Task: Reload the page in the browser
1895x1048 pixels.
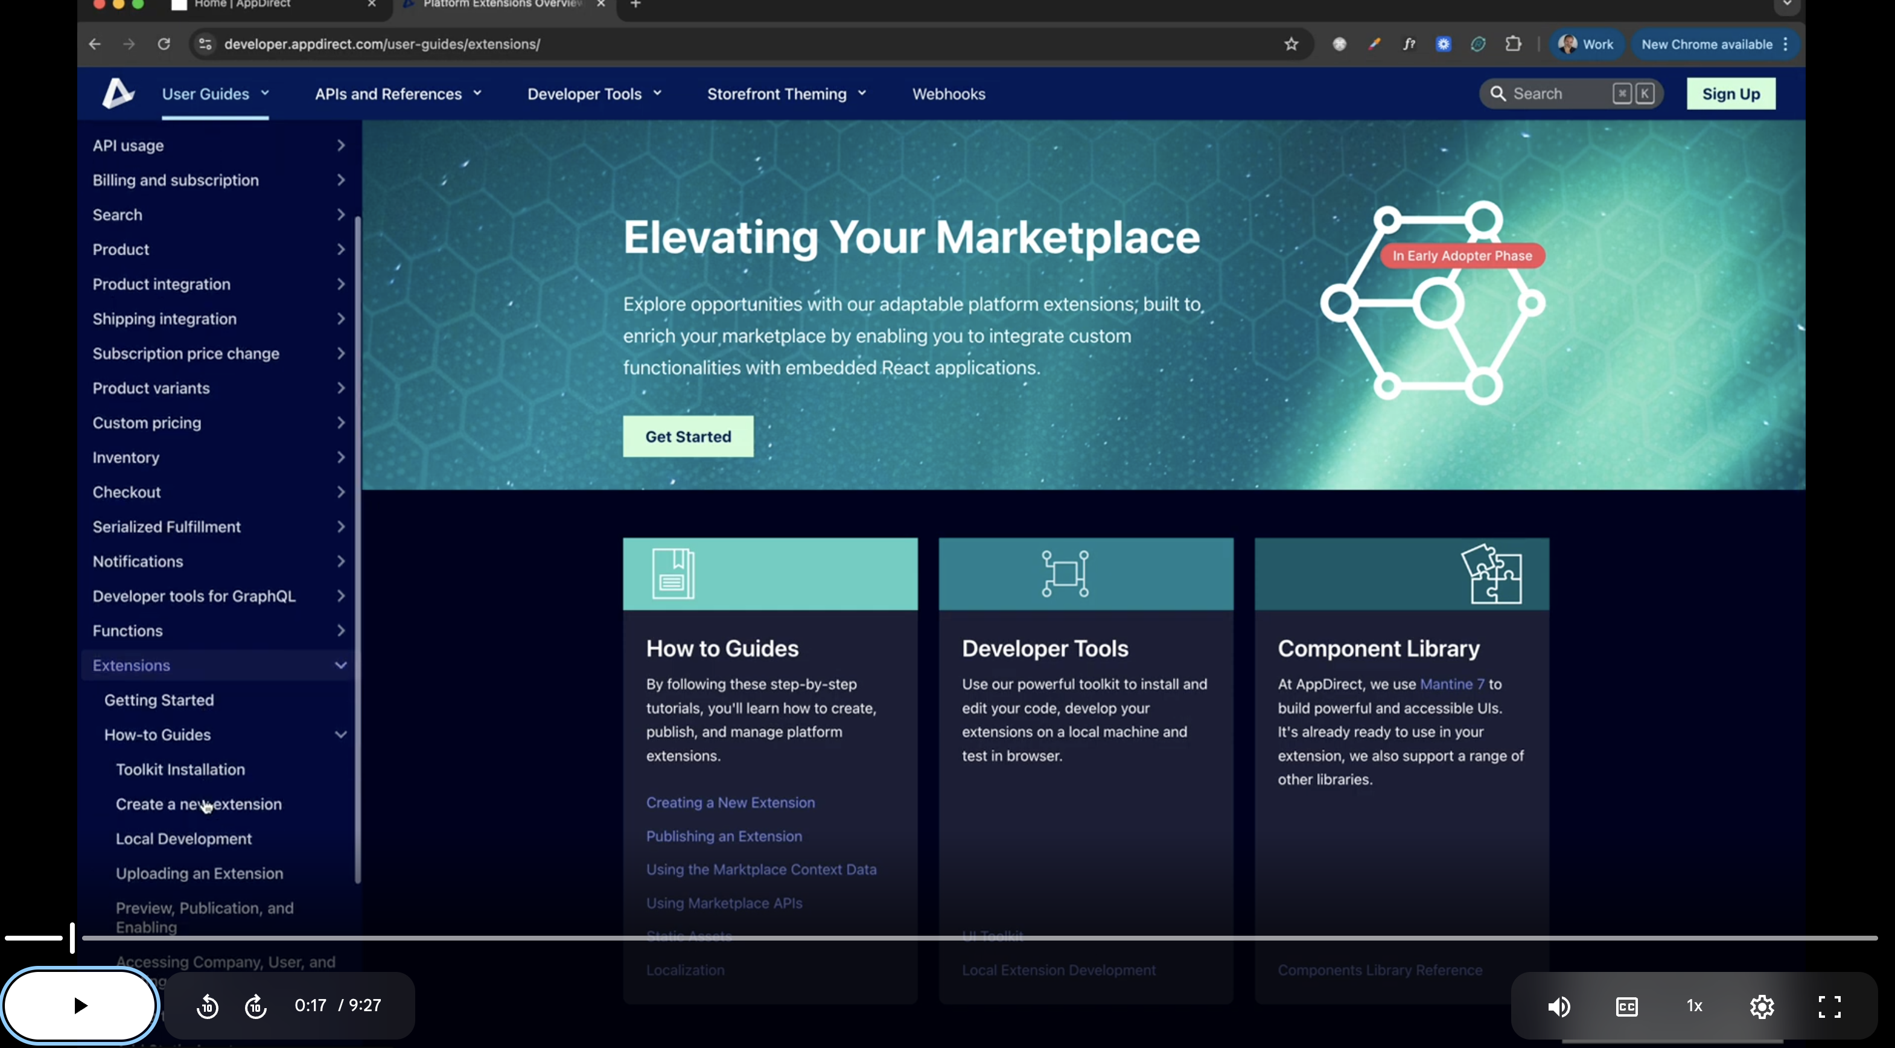Action: coord(164,44)
